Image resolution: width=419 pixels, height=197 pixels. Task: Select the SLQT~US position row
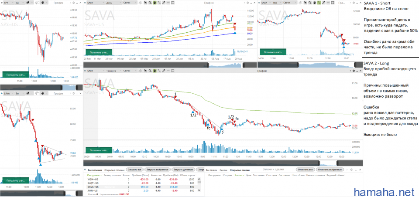point(142,183)
